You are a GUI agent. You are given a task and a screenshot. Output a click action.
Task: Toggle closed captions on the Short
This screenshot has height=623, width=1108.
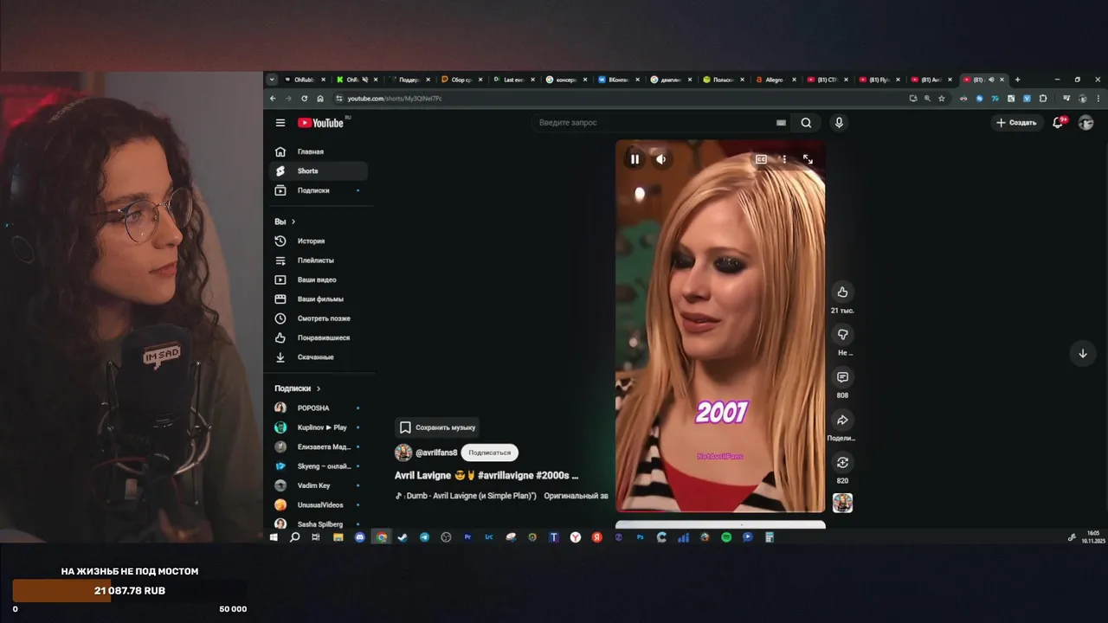click(x=761, y=159)
